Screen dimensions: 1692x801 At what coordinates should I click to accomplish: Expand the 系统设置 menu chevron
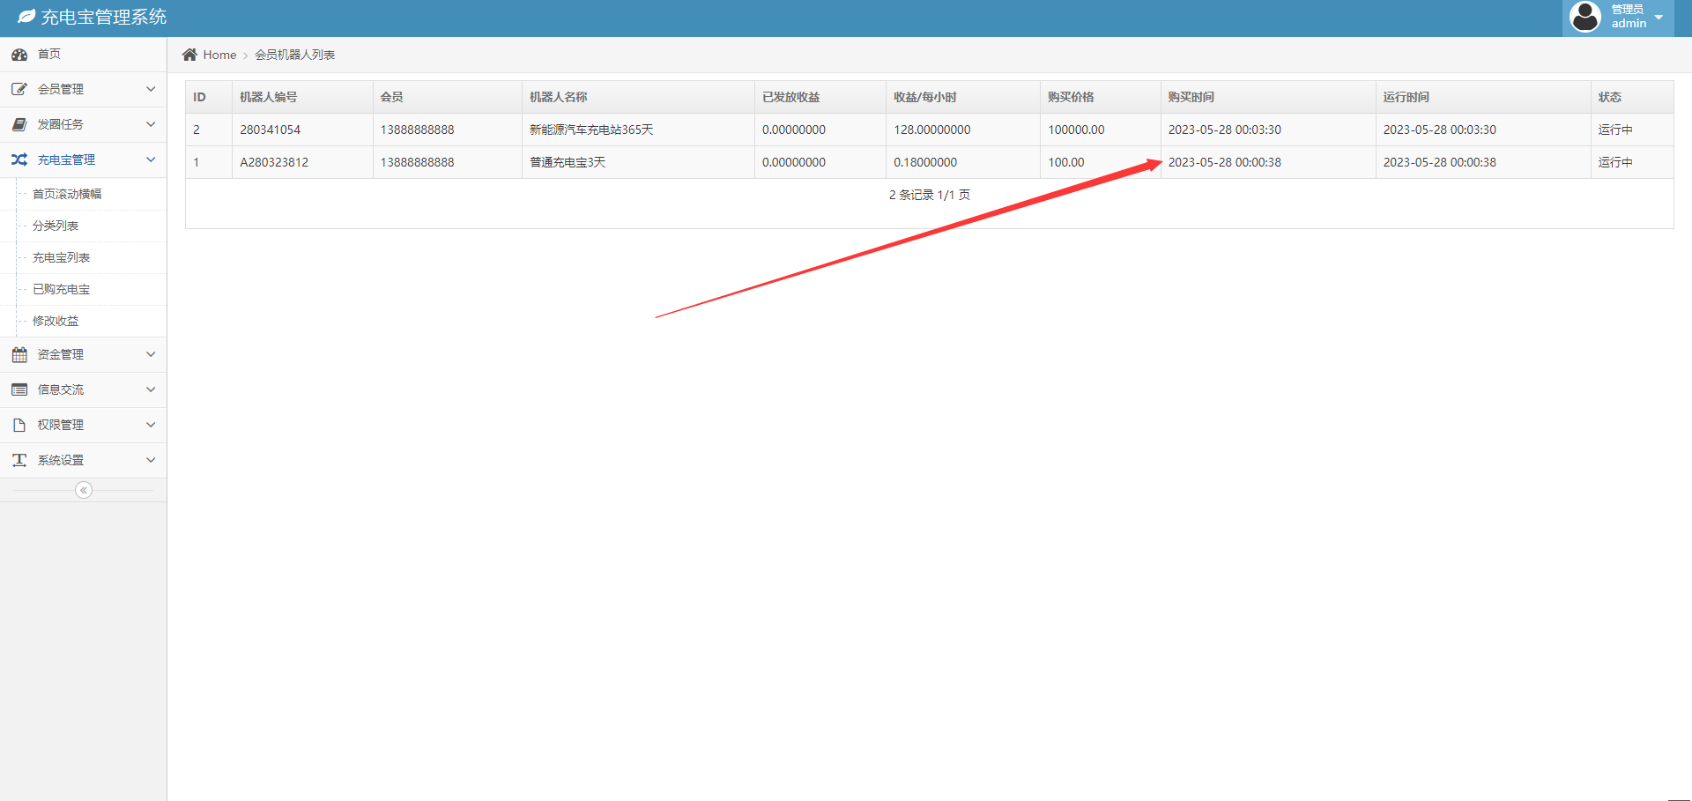[x=151, y=460]
